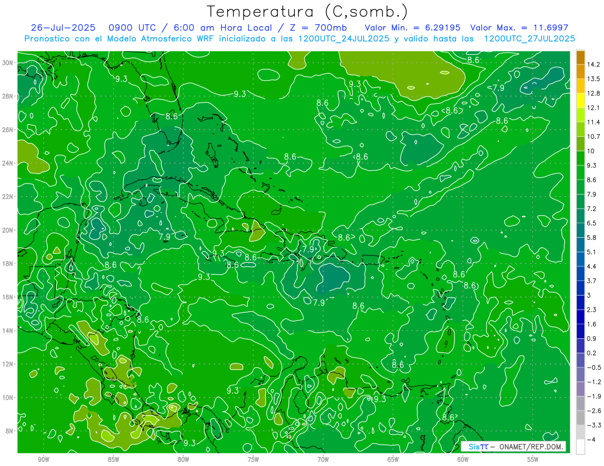This screenshot has height=466, width=604.
Task: Click the colorbar label "12.1"
Action: click(x=594, y=108)
